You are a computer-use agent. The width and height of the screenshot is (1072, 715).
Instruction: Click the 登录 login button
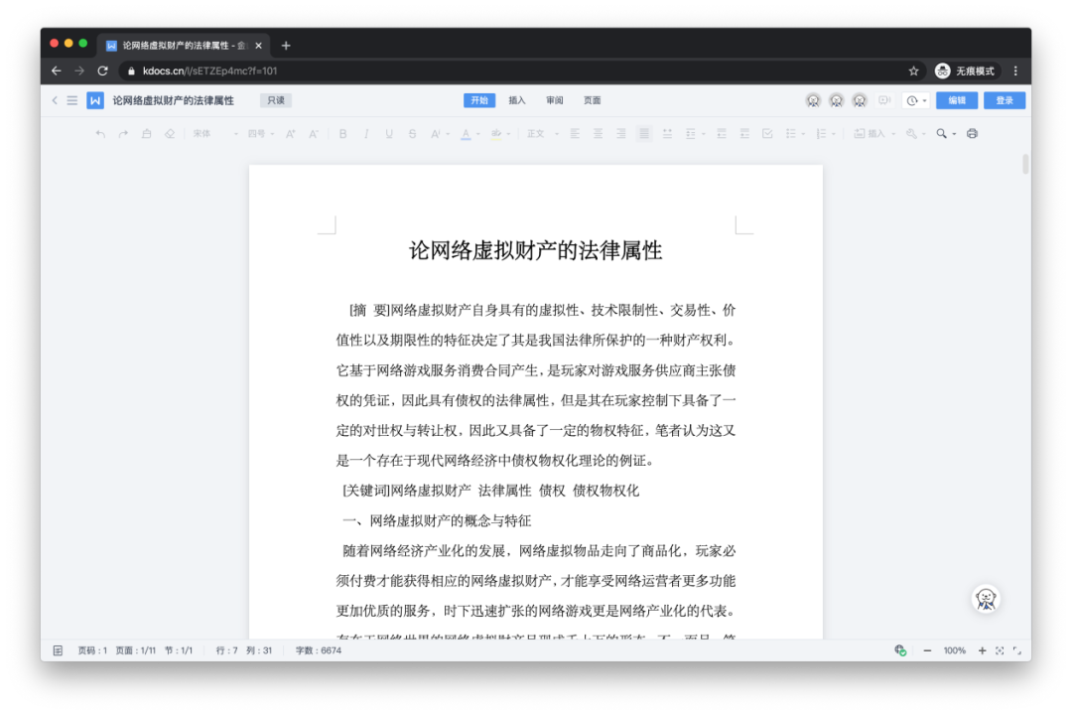[1004, 99]
